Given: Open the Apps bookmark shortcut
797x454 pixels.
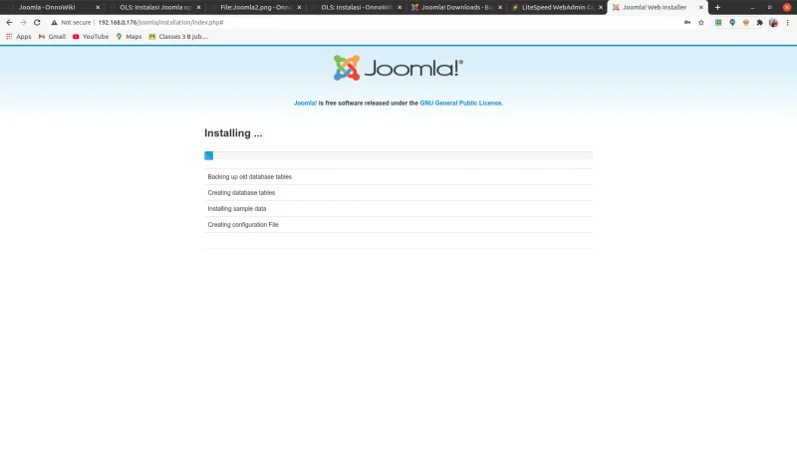Looking at the screenshot, I should 18,37.
